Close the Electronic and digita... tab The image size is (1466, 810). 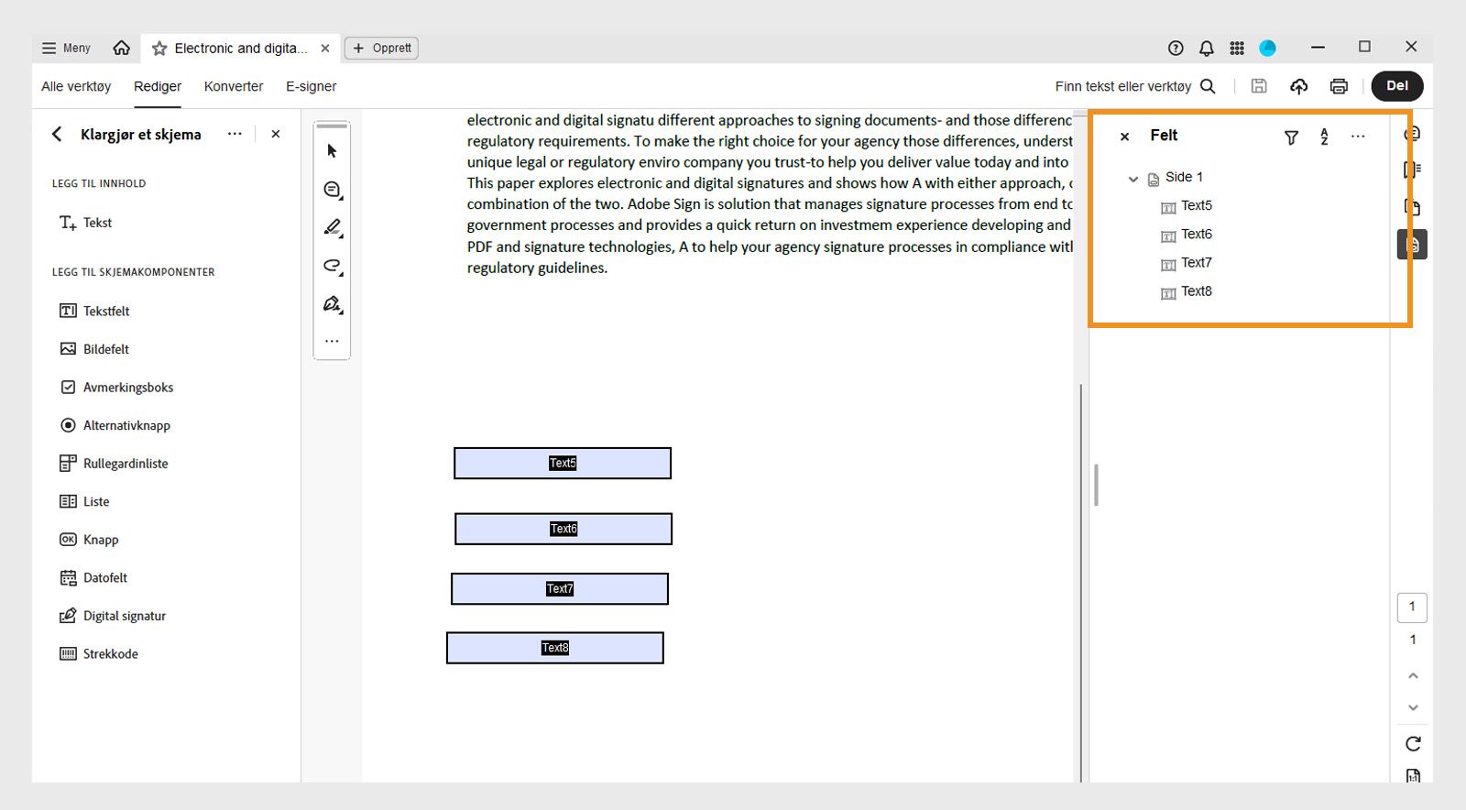pyautogui.click(x=325, y=49)
